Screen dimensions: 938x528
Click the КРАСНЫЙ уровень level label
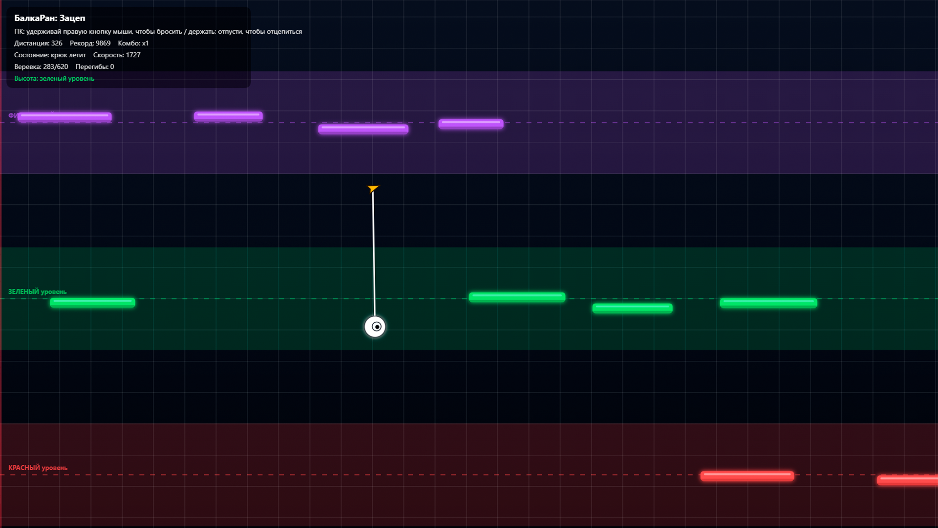(x=38, y=467)
